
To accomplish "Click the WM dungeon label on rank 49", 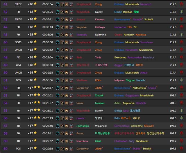I will click(18, 65).
